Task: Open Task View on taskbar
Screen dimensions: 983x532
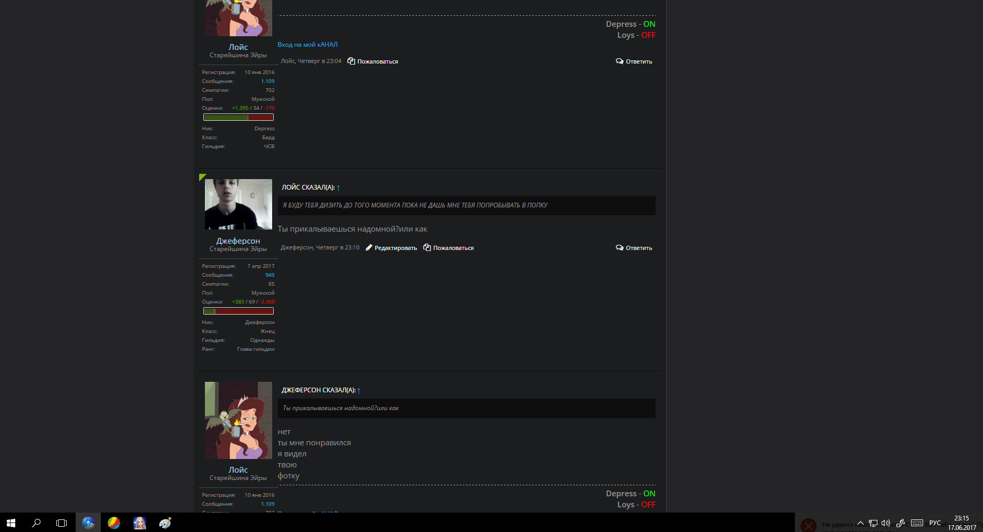Action: pyautogui.click(x=61, y=523)
